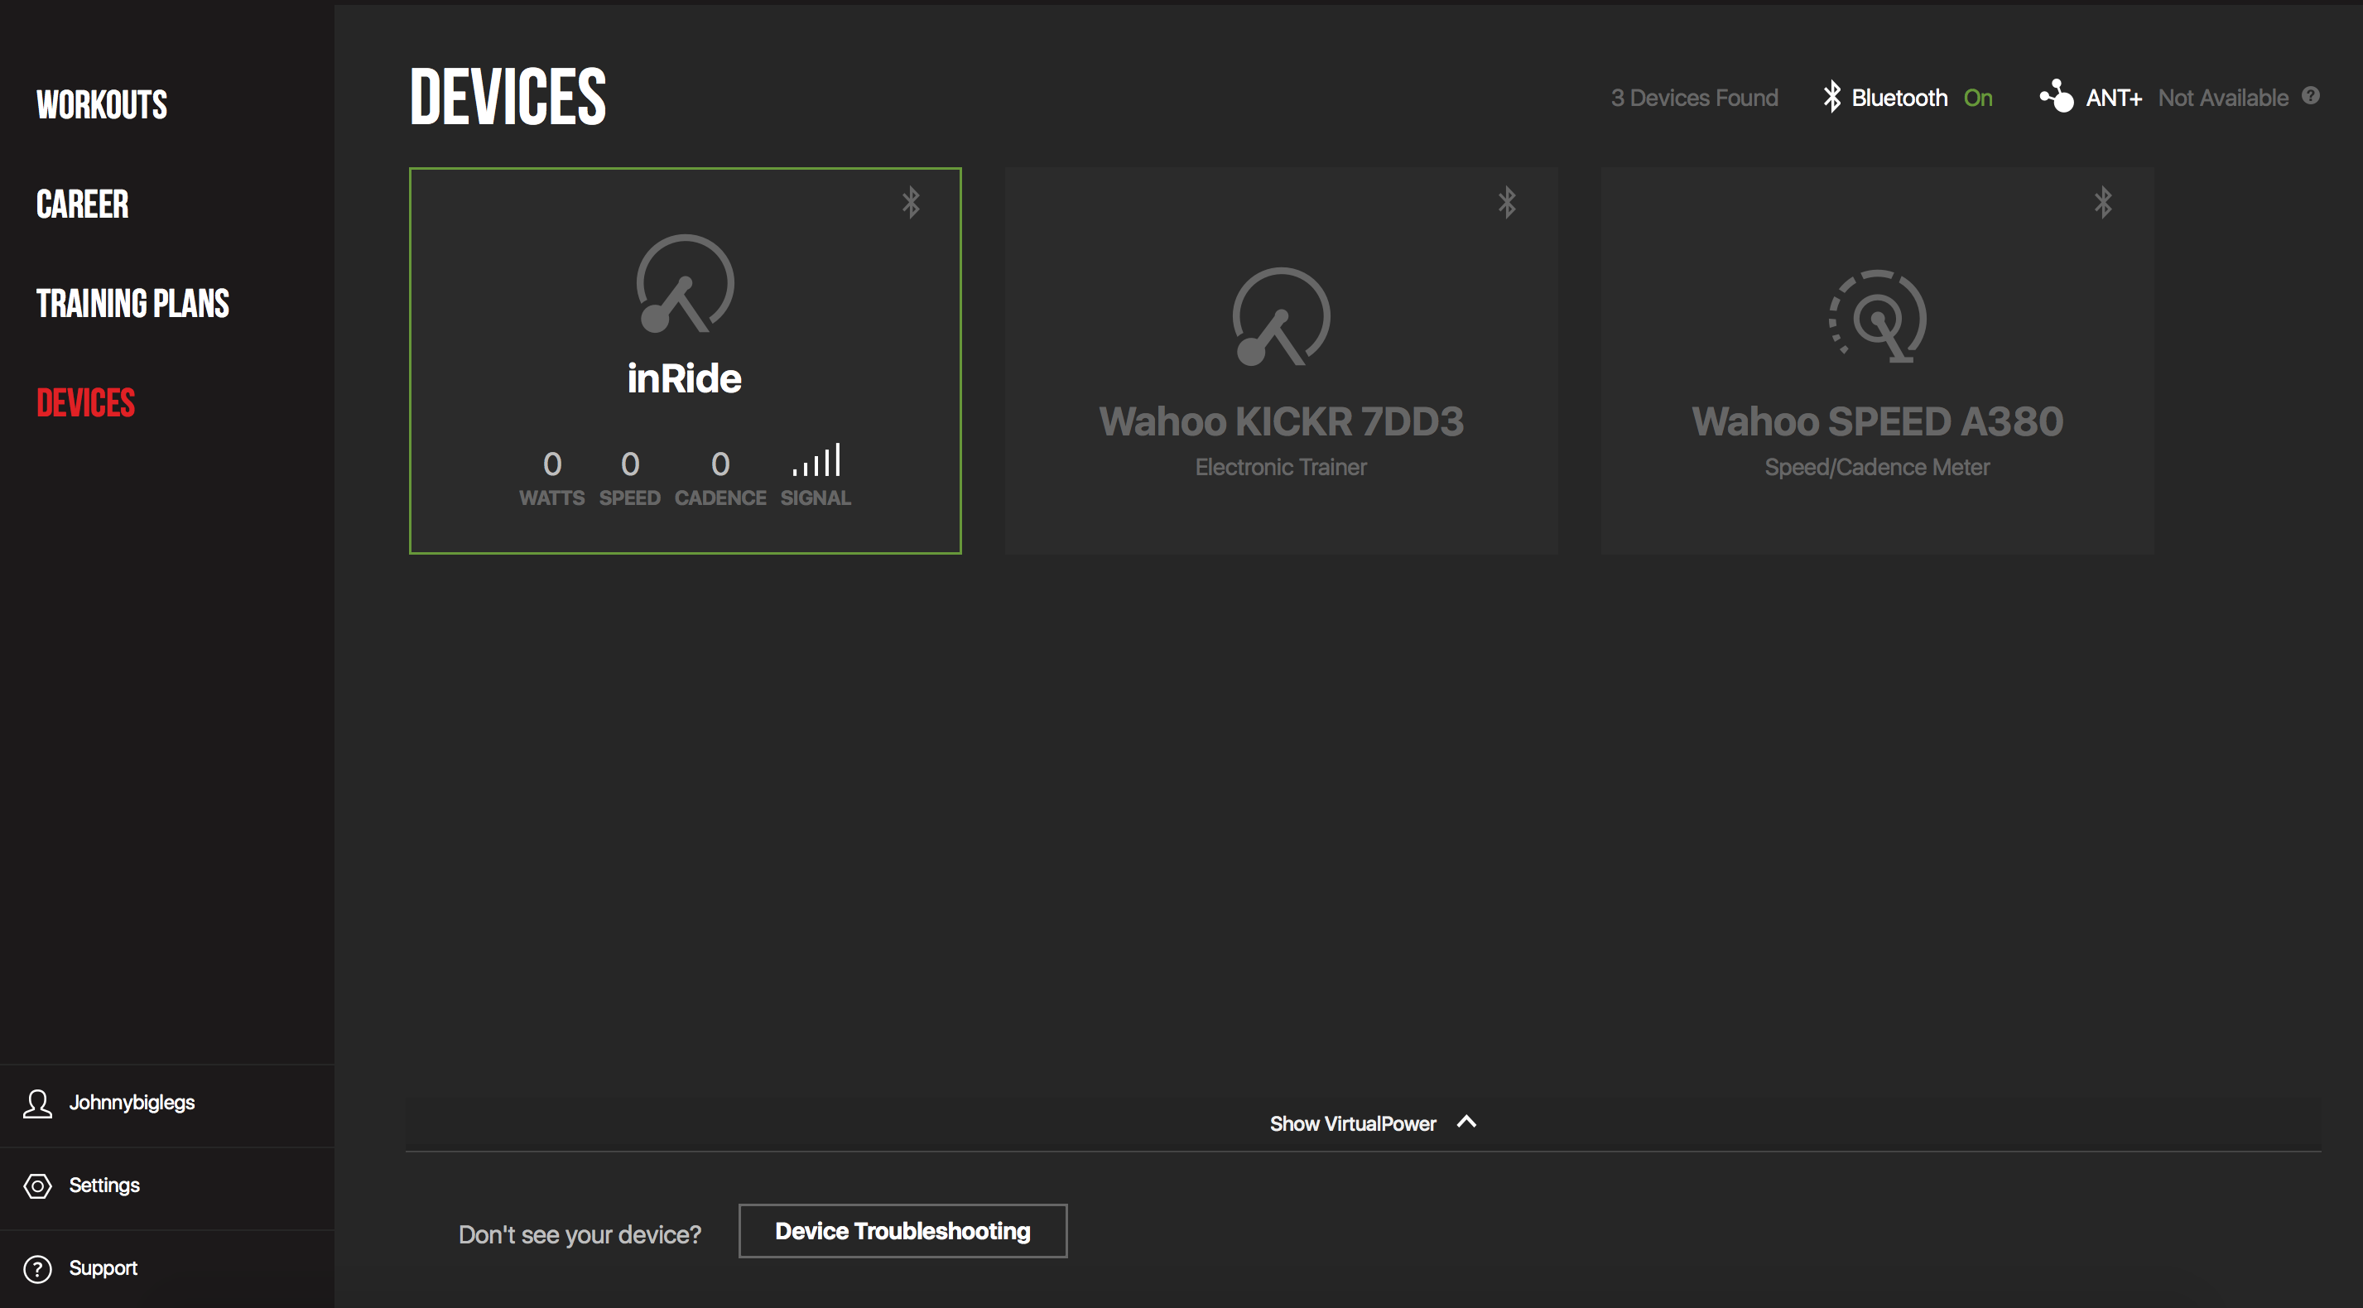Click Bluetooth icon on inRide card
The height and width of the screenshot is (1308, 2363).
[910, 202]
